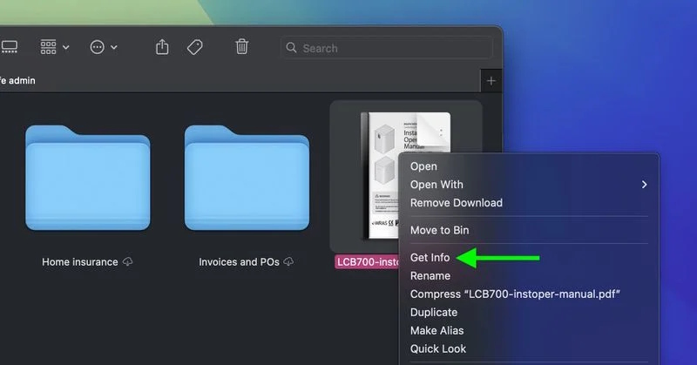Click Rename in the context menu
The height and width of the screenshot is (365, 697).
click(x=430, y=276)
